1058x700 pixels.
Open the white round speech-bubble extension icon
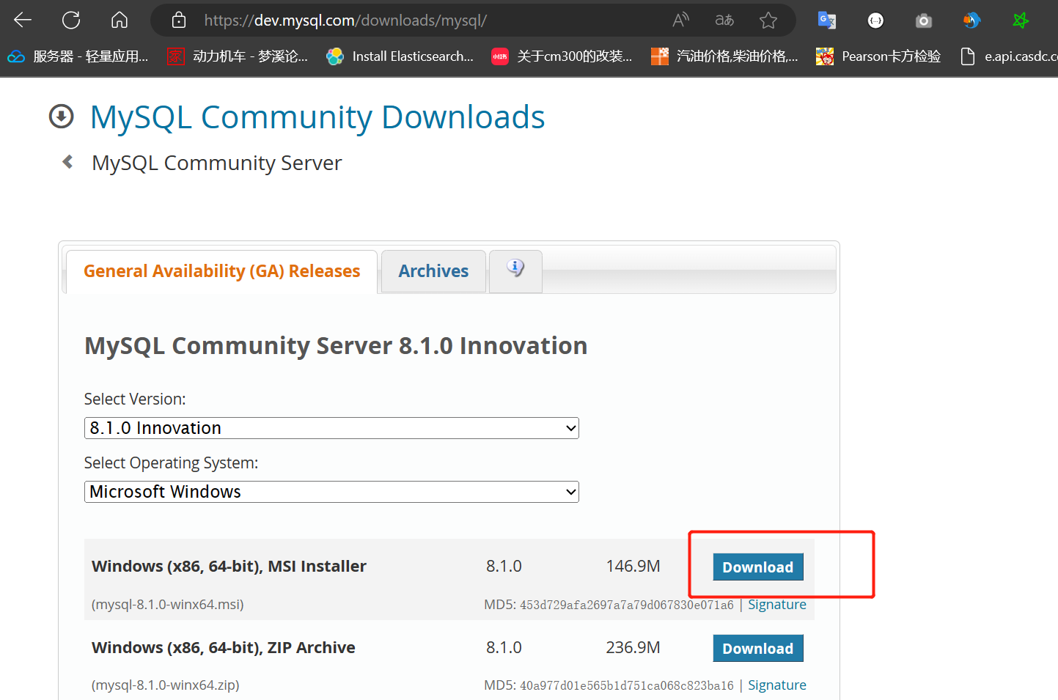(x=875, y=21)
